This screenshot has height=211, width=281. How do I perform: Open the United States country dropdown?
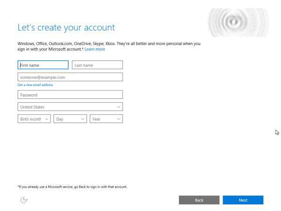click(x=70, y=107)
